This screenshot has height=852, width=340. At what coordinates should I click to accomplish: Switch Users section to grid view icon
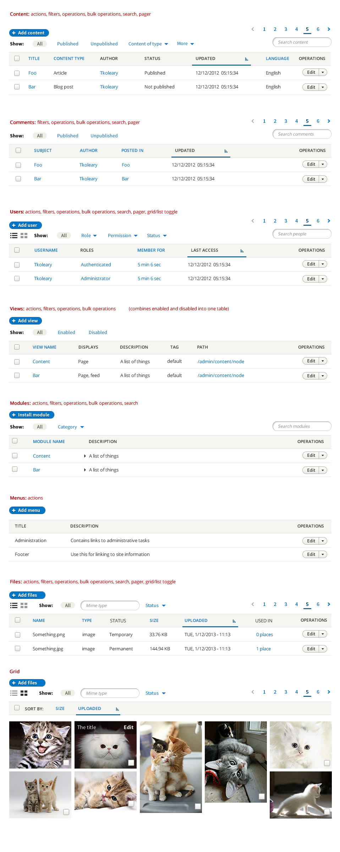(x=24, y=235)
